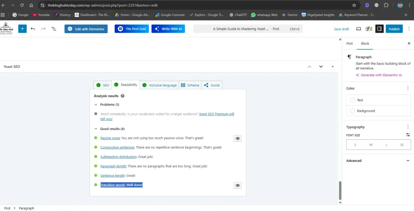Open the Social tab
This screenshot has width=414, height=212.
coord(211,85)
